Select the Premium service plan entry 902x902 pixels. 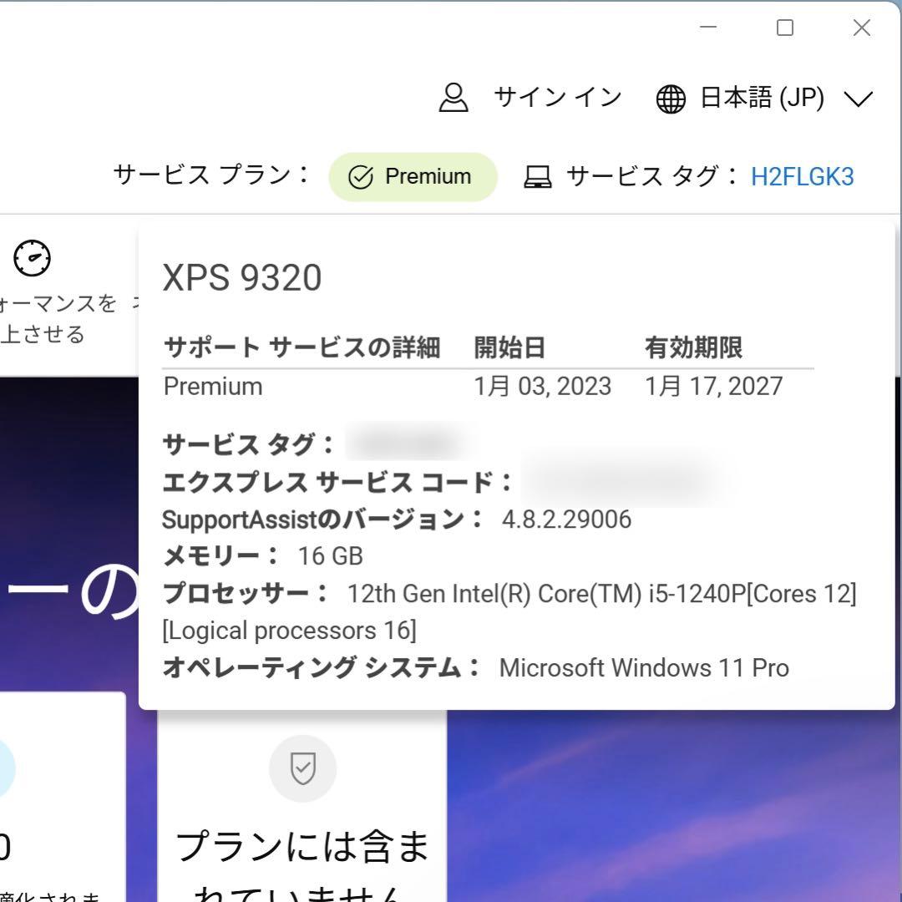tap(212, 386)
